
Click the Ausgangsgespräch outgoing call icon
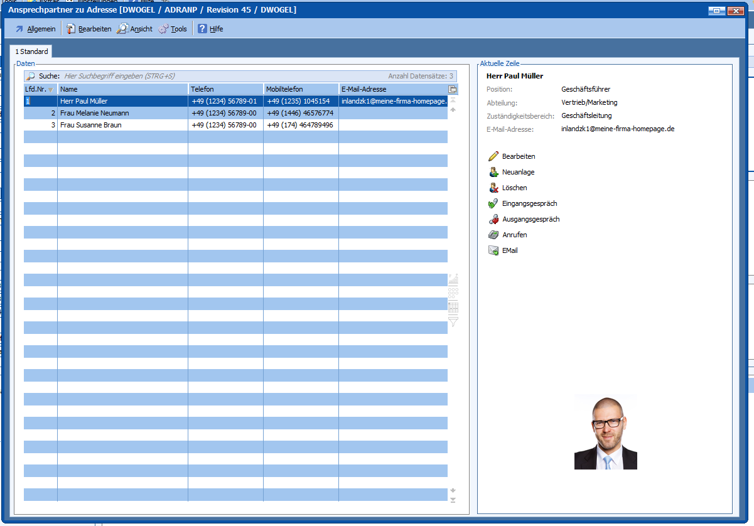tap(493, 219)
